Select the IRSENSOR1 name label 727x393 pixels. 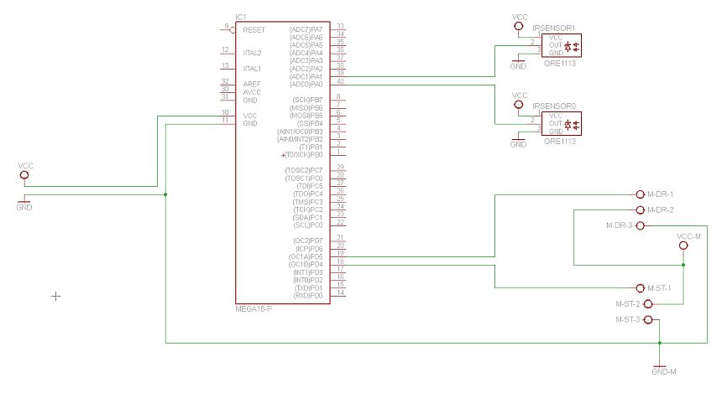[553, 28]
